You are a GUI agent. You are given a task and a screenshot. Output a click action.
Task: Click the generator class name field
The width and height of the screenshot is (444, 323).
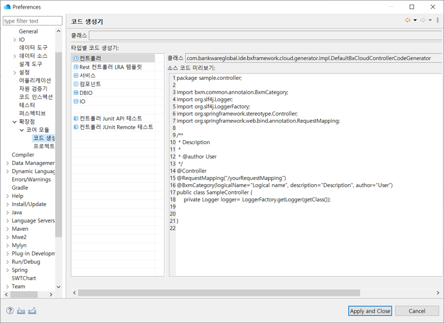point(315,58)
